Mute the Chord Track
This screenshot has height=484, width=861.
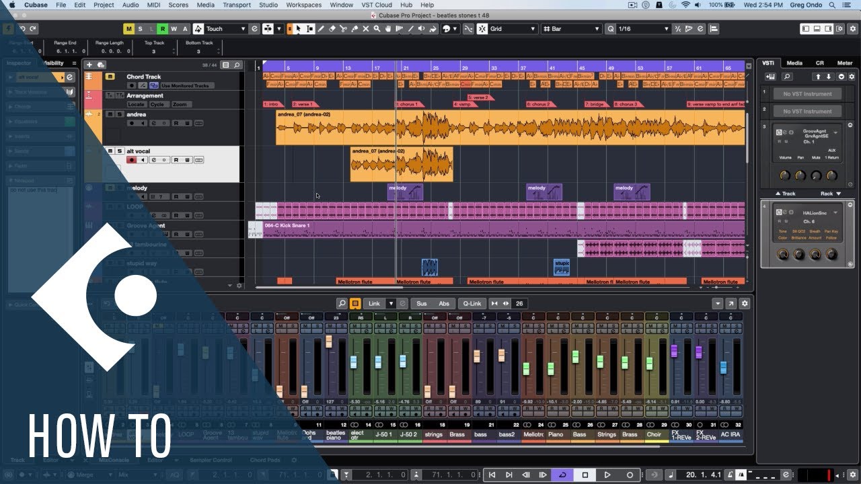(110, 77)
